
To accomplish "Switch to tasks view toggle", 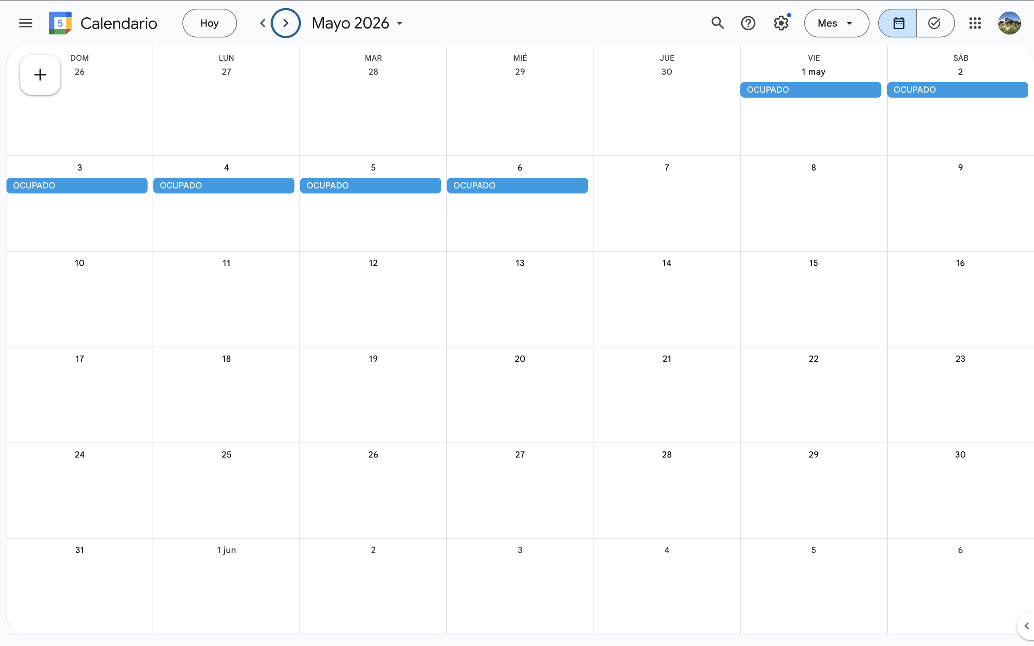I will click(x=934, y=23).
